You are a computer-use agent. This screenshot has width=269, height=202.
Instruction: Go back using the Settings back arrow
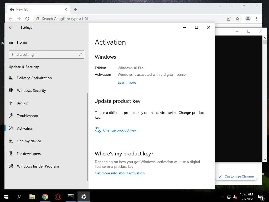pos(11,27)
